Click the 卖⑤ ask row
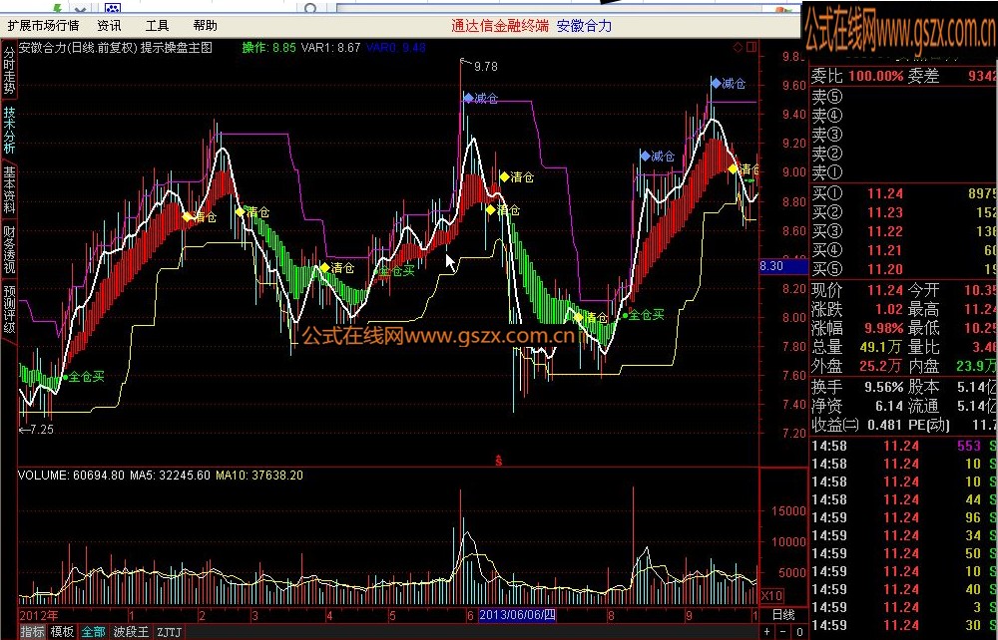998x640 pixels. point(903,96)
